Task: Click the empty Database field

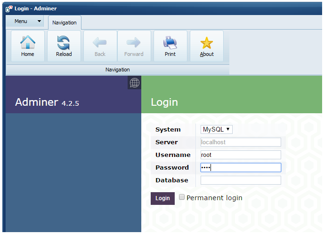Action: (x=241, y=180)
